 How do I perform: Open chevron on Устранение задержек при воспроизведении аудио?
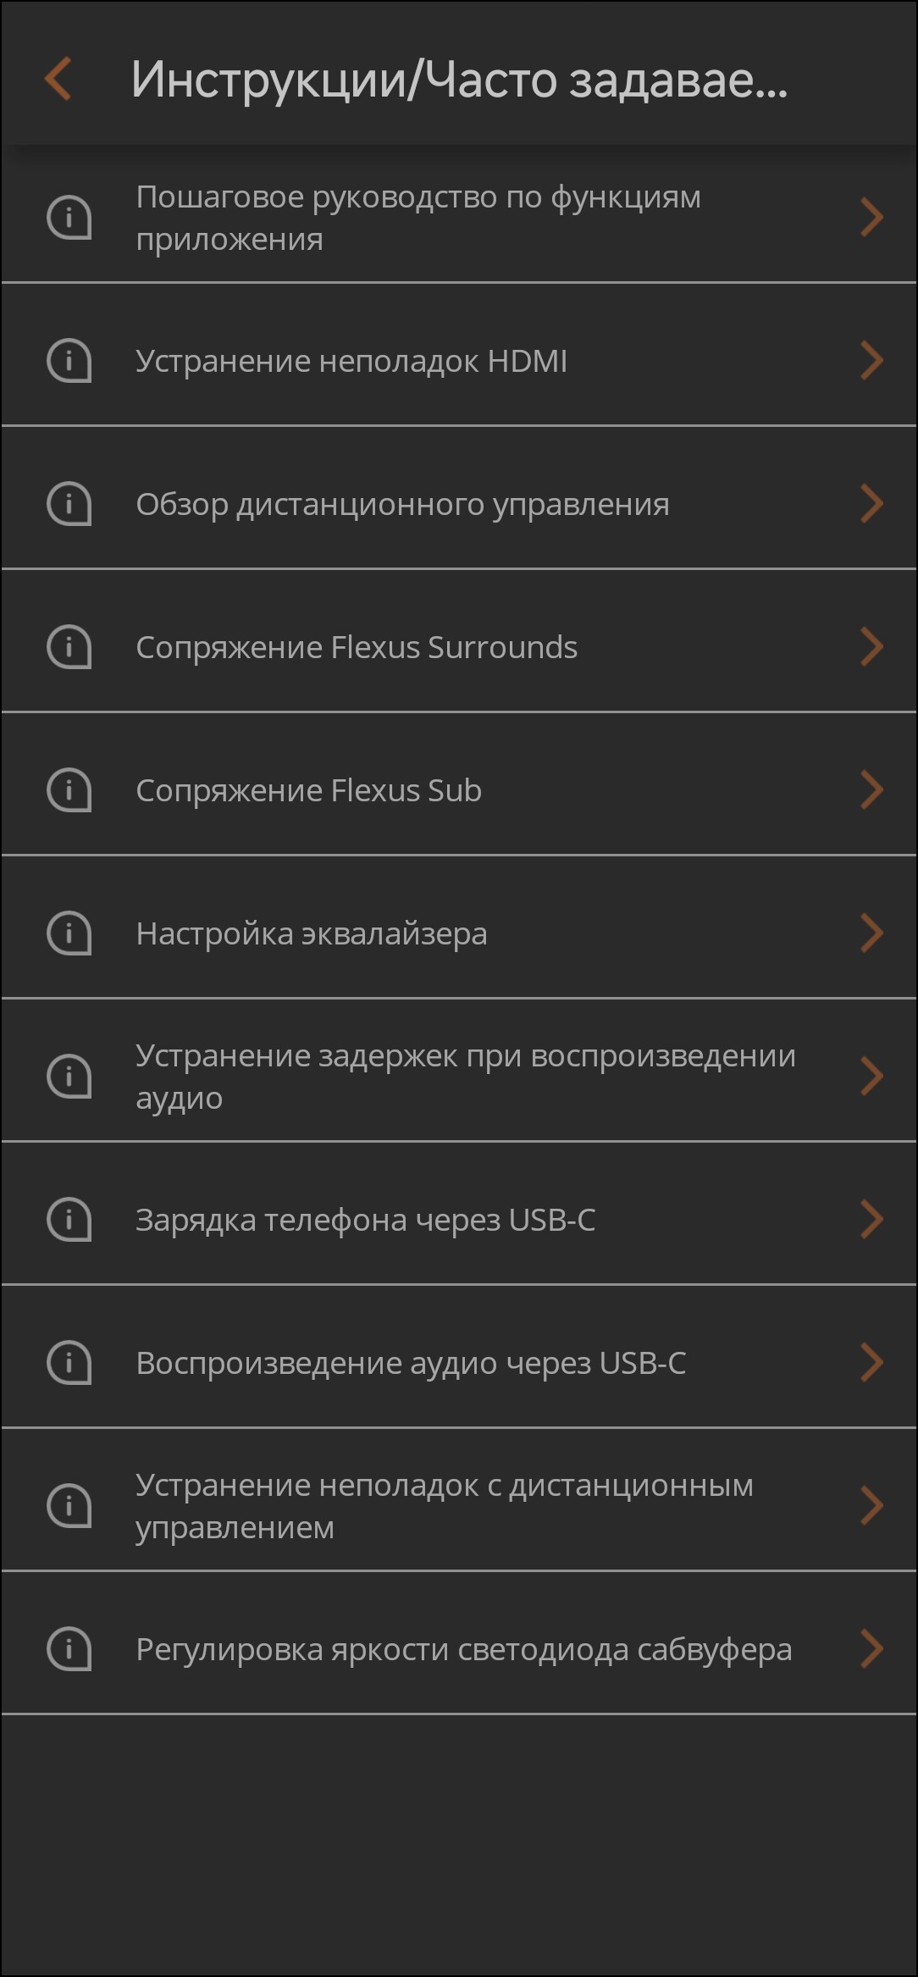click(x=871, y=1077)
